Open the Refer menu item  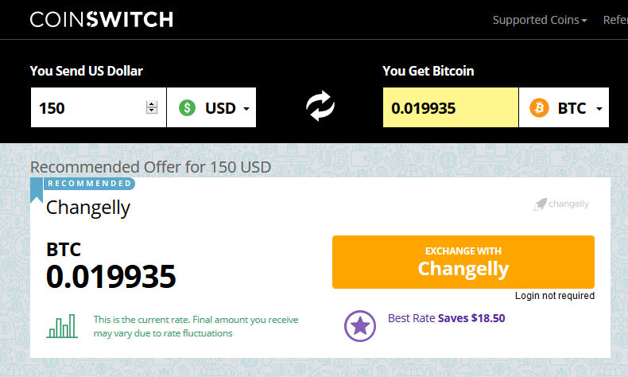click(x=615, y=20)
